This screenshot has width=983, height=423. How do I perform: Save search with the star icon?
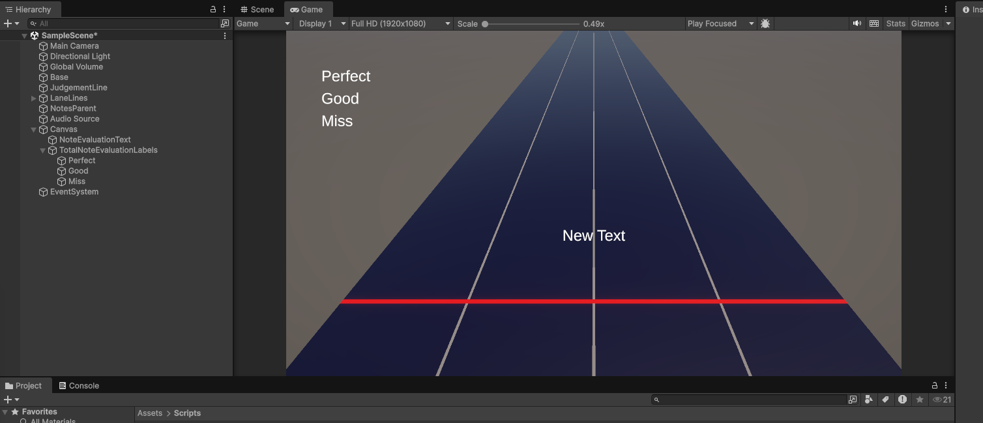click(x=920, y=400)
